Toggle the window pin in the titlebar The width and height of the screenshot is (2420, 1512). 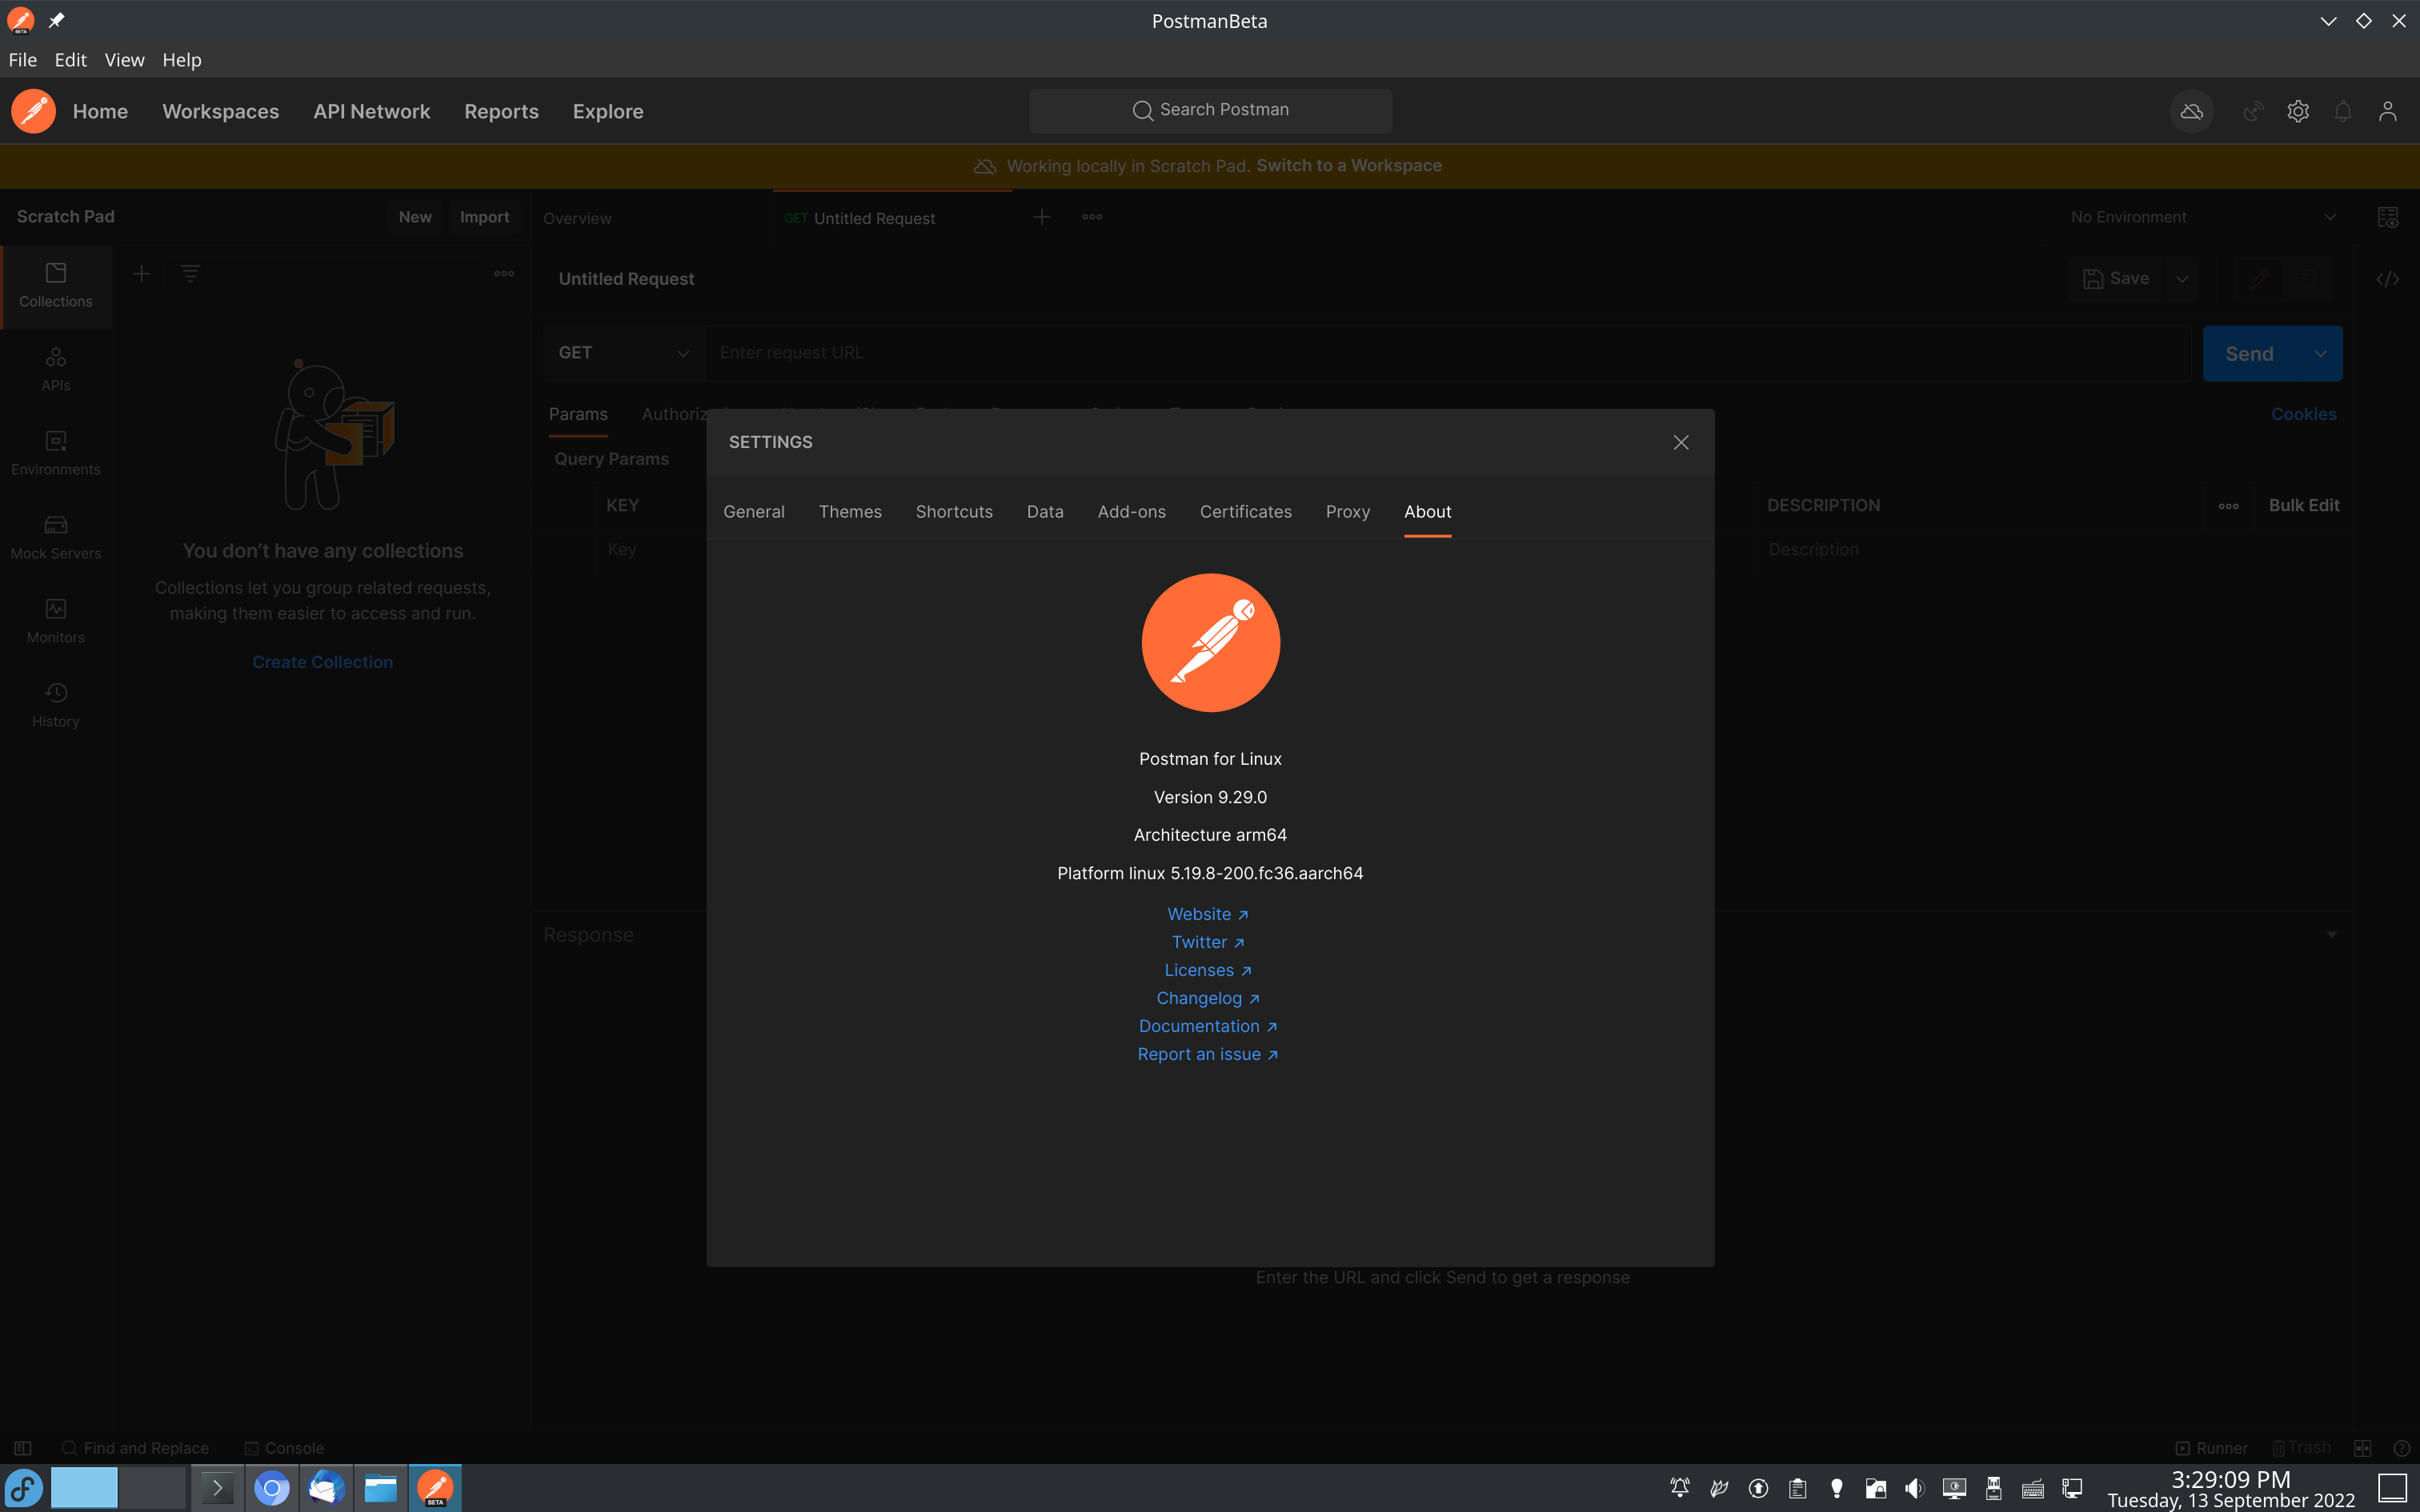coord(57,20)
